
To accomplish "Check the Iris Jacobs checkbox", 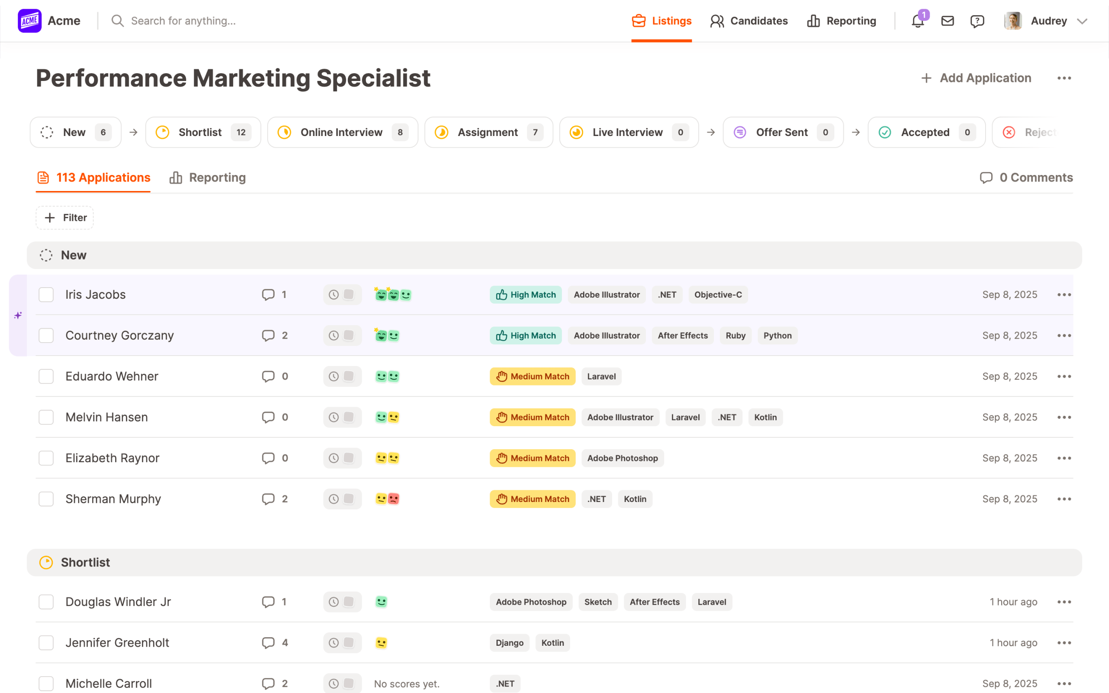I will point(46,295).
